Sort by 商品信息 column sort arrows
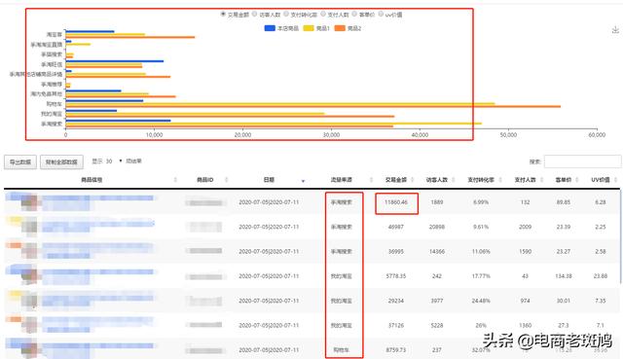Image resolution: width=623 pixels, height=359 pixels. click(x=175, y=180)
